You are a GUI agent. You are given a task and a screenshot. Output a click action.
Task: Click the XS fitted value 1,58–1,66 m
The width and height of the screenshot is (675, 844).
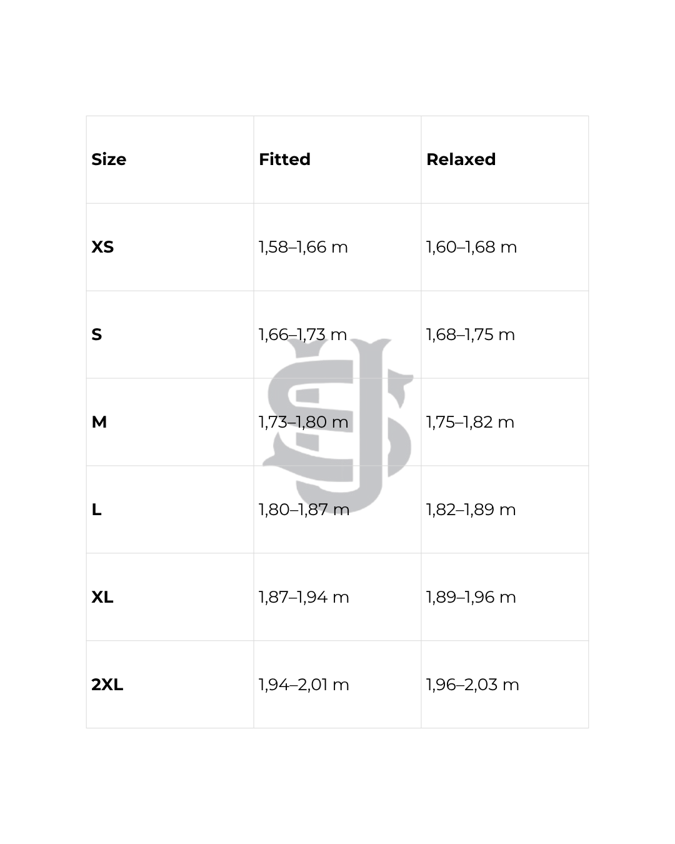point(303,247)
